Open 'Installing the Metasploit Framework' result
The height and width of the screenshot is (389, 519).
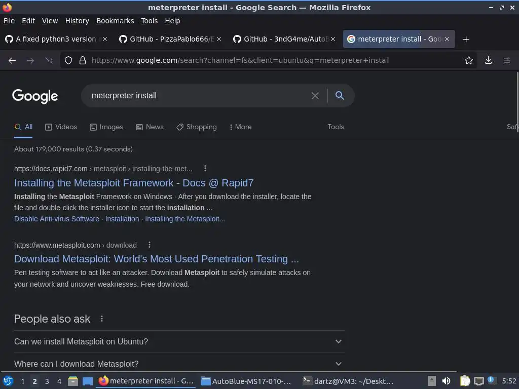134,183
